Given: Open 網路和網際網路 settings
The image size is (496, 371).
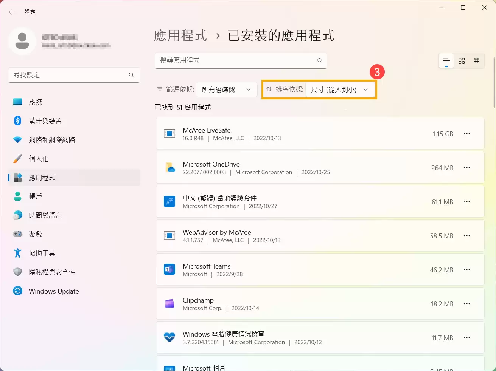Looking at the screenshot, I should pyautogui.click(x=74, y=140).
